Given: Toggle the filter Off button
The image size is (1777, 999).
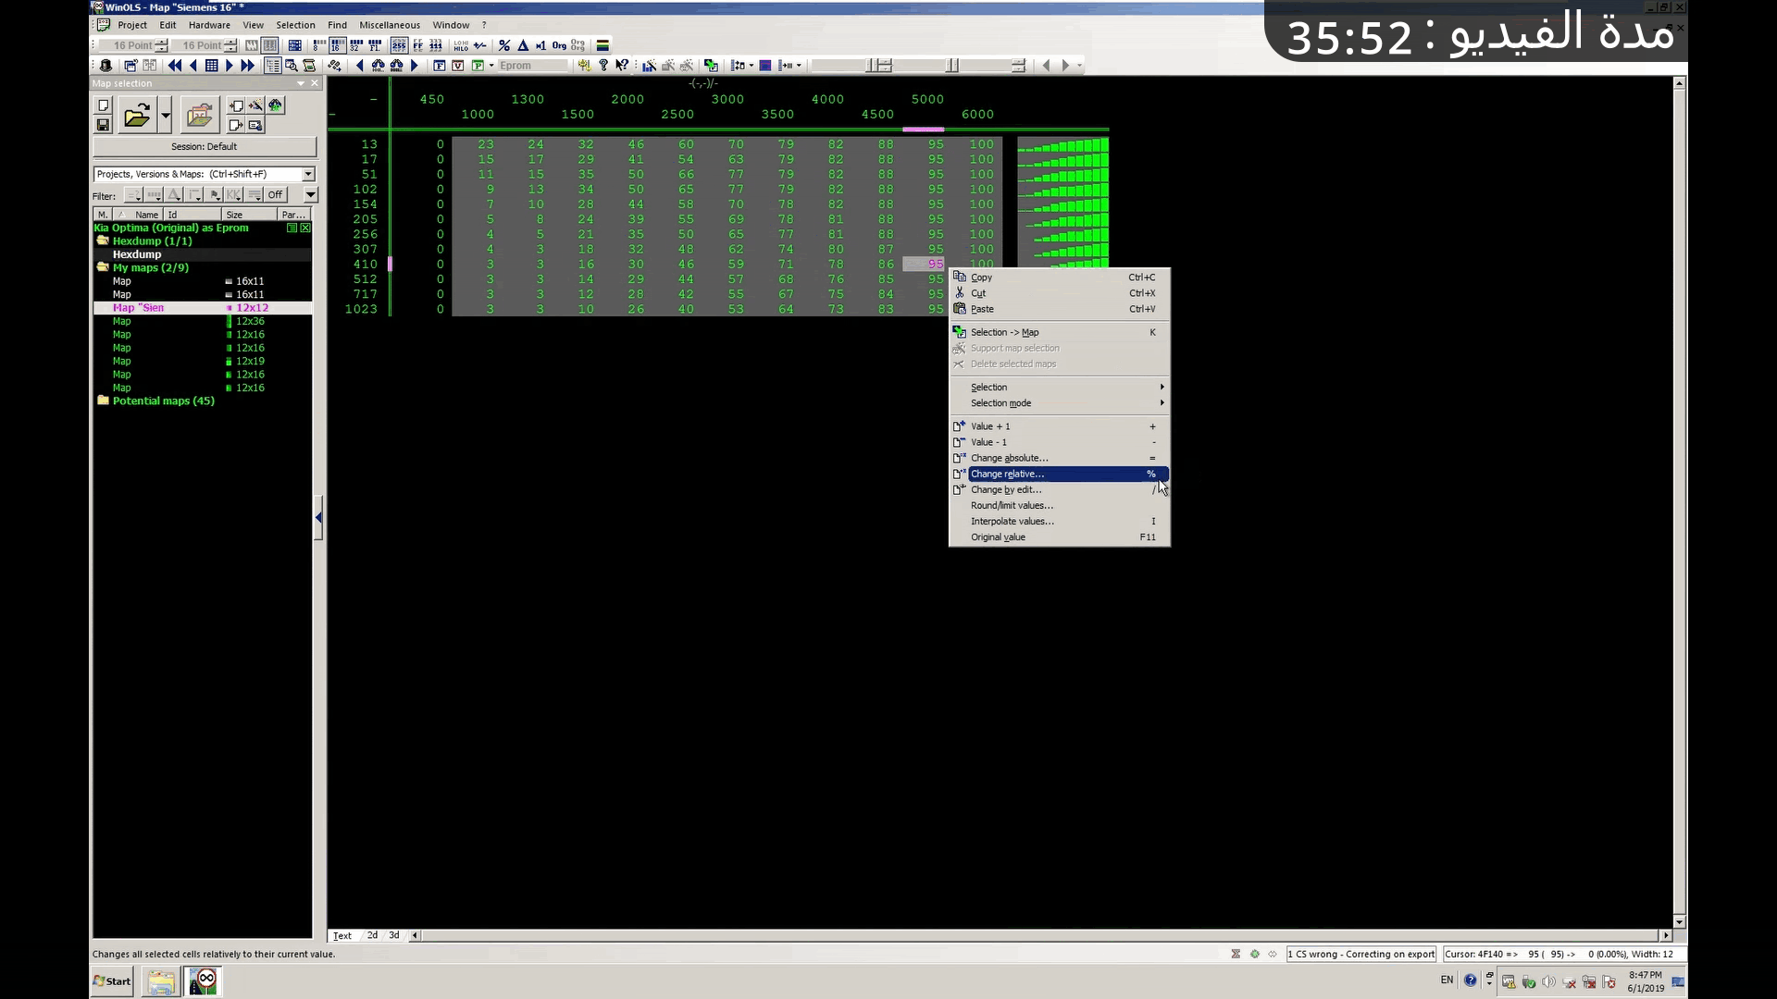Looking at the screenshot, I should (x=275, y=195).
